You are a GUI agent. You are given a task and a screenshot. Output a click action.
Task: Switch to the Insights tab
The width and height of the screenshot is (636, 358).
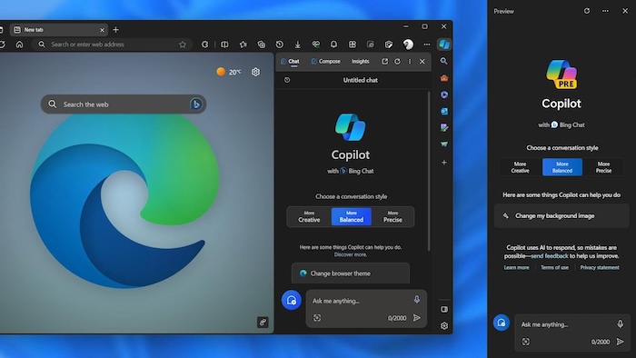click(x=360, y=61)
